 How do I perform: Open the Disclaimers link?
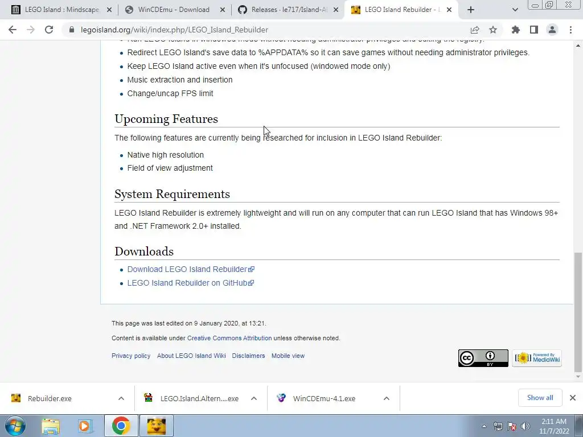click(x=248, y=356)
